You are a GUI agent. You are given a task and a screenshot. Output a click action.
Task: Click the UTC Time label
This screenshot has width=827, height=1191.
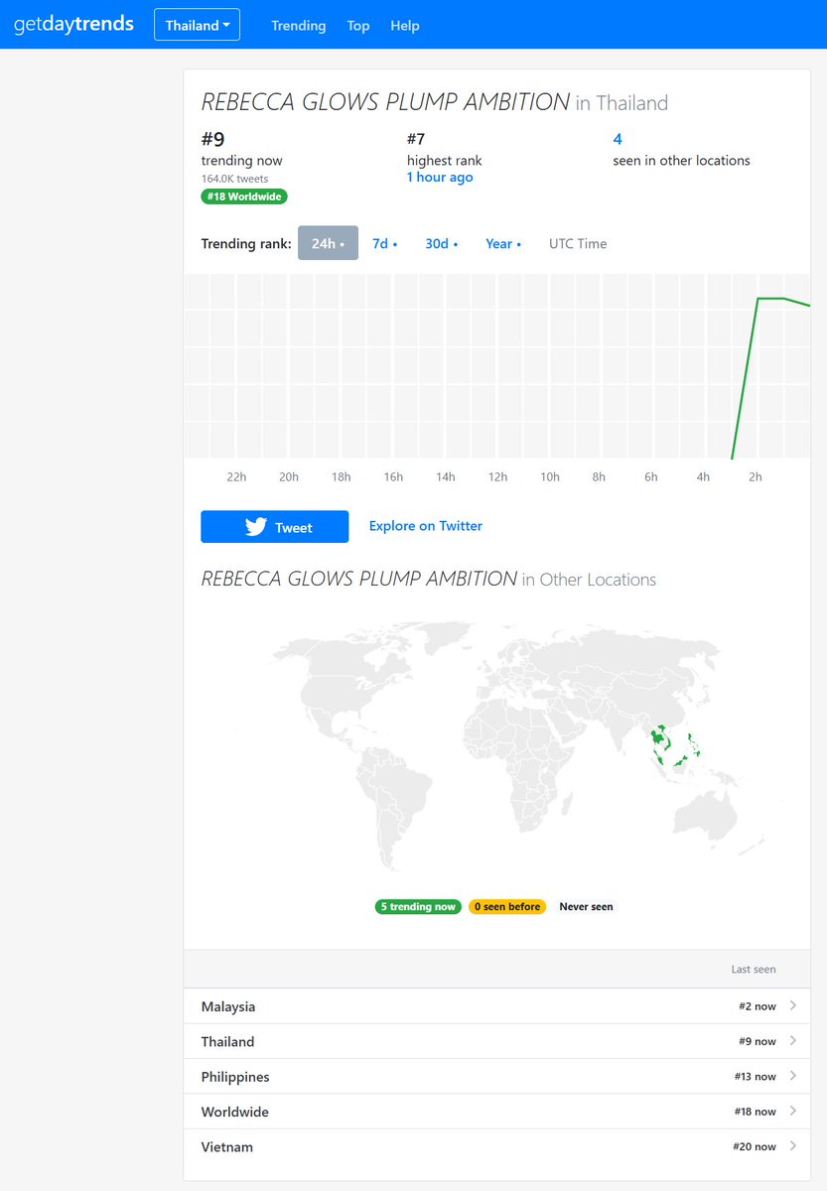(x=578, y=243)
